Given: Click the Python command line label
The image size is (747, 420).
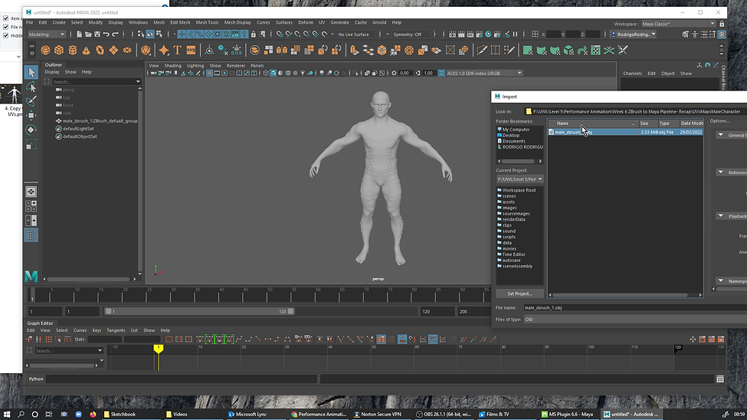Looking at the screenshot, I should (x=36, y=379).
